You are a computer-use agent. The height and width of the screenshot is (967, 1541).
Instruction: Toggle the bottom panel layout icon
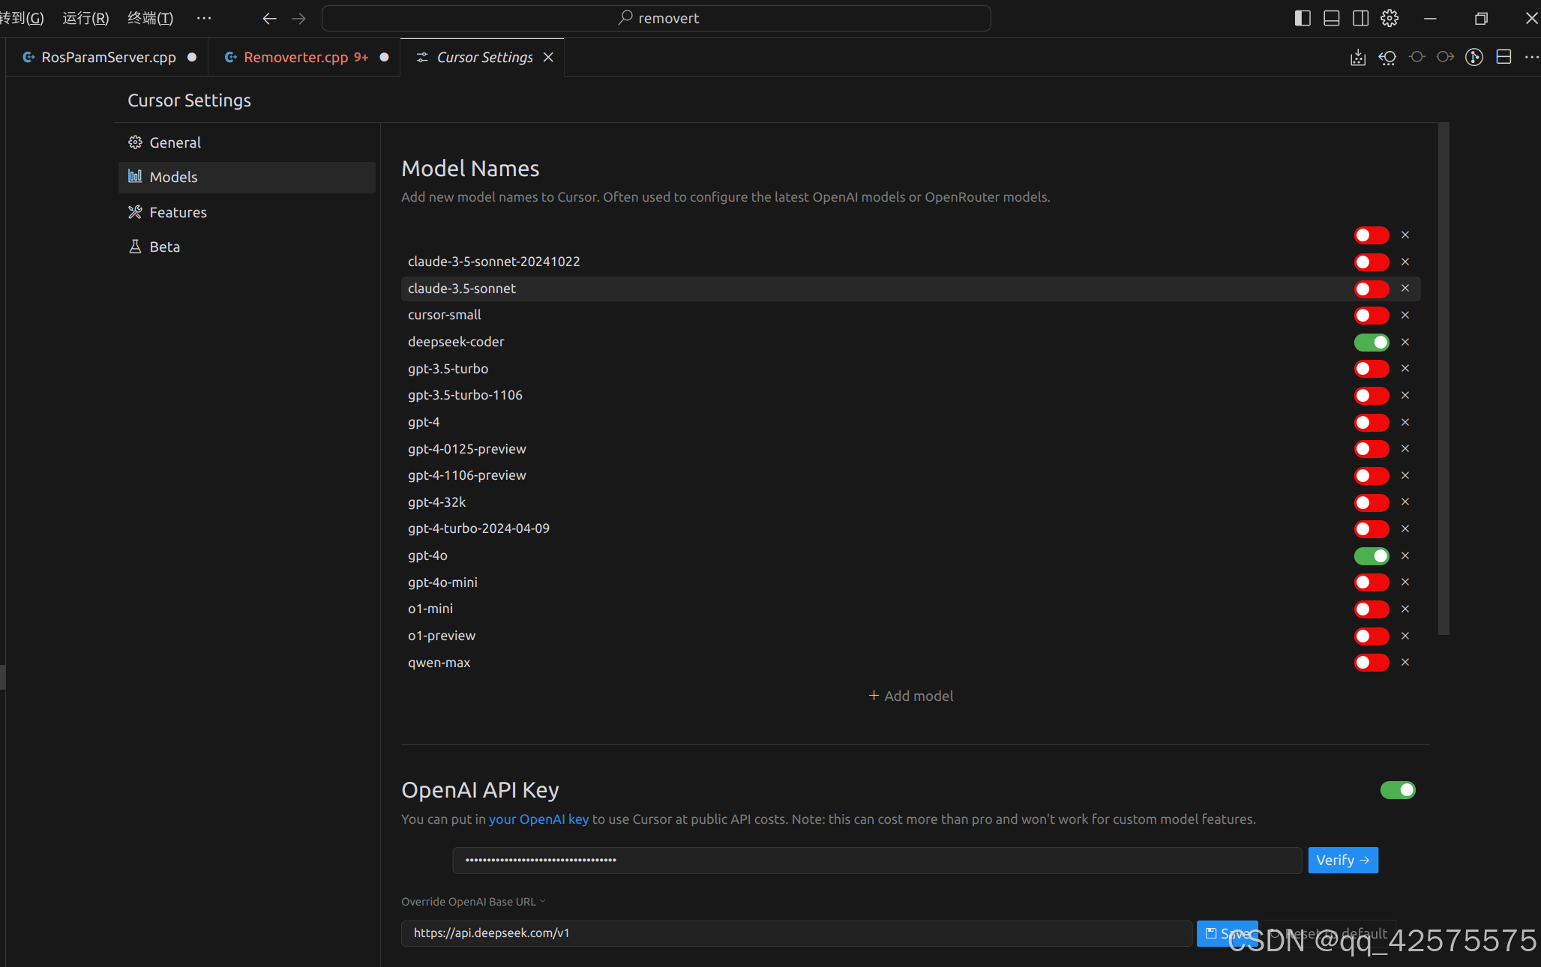click(1331, 18)
